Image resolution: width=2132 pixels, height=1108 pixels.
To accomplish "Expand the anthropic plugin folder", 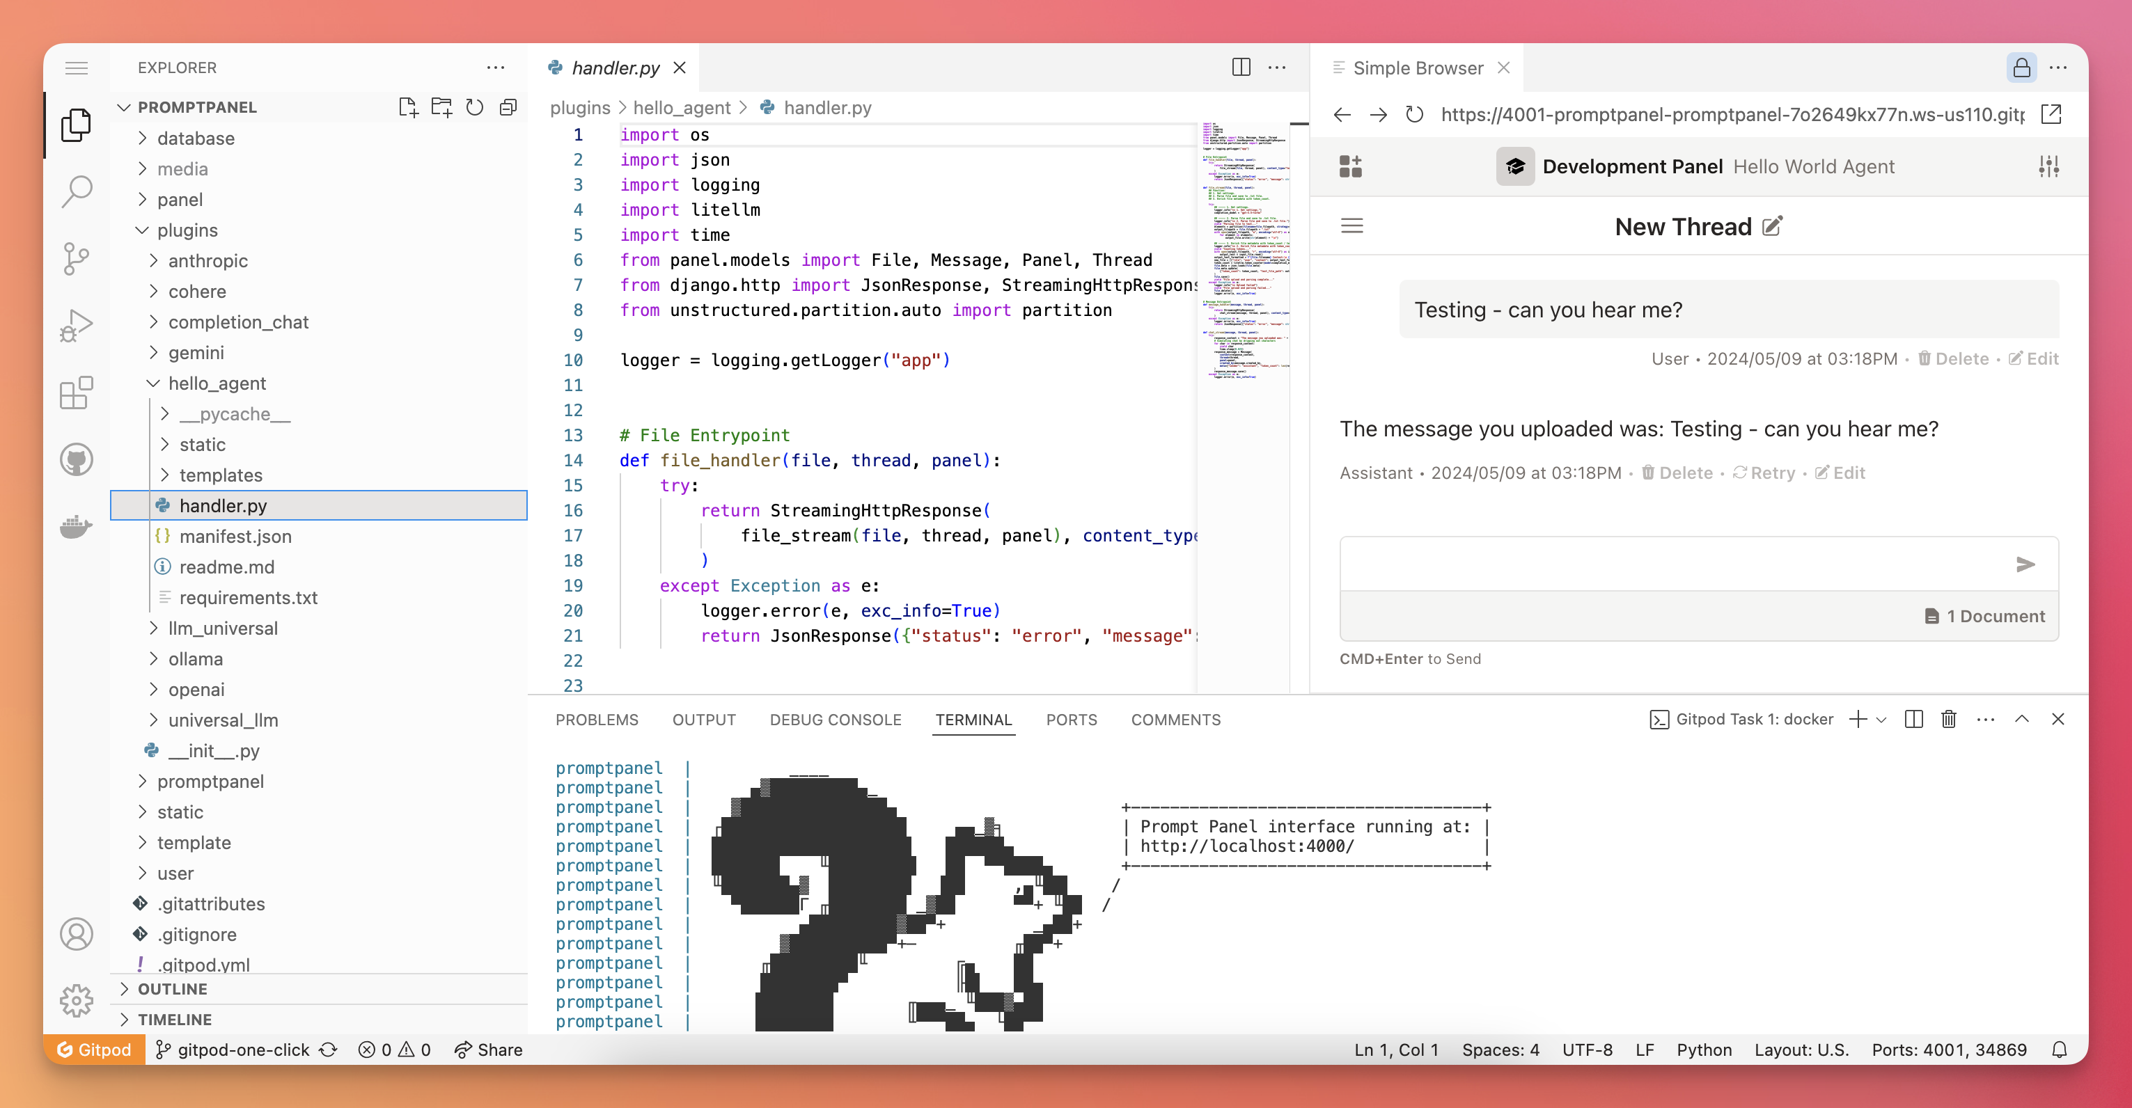I will click(207, 262).
